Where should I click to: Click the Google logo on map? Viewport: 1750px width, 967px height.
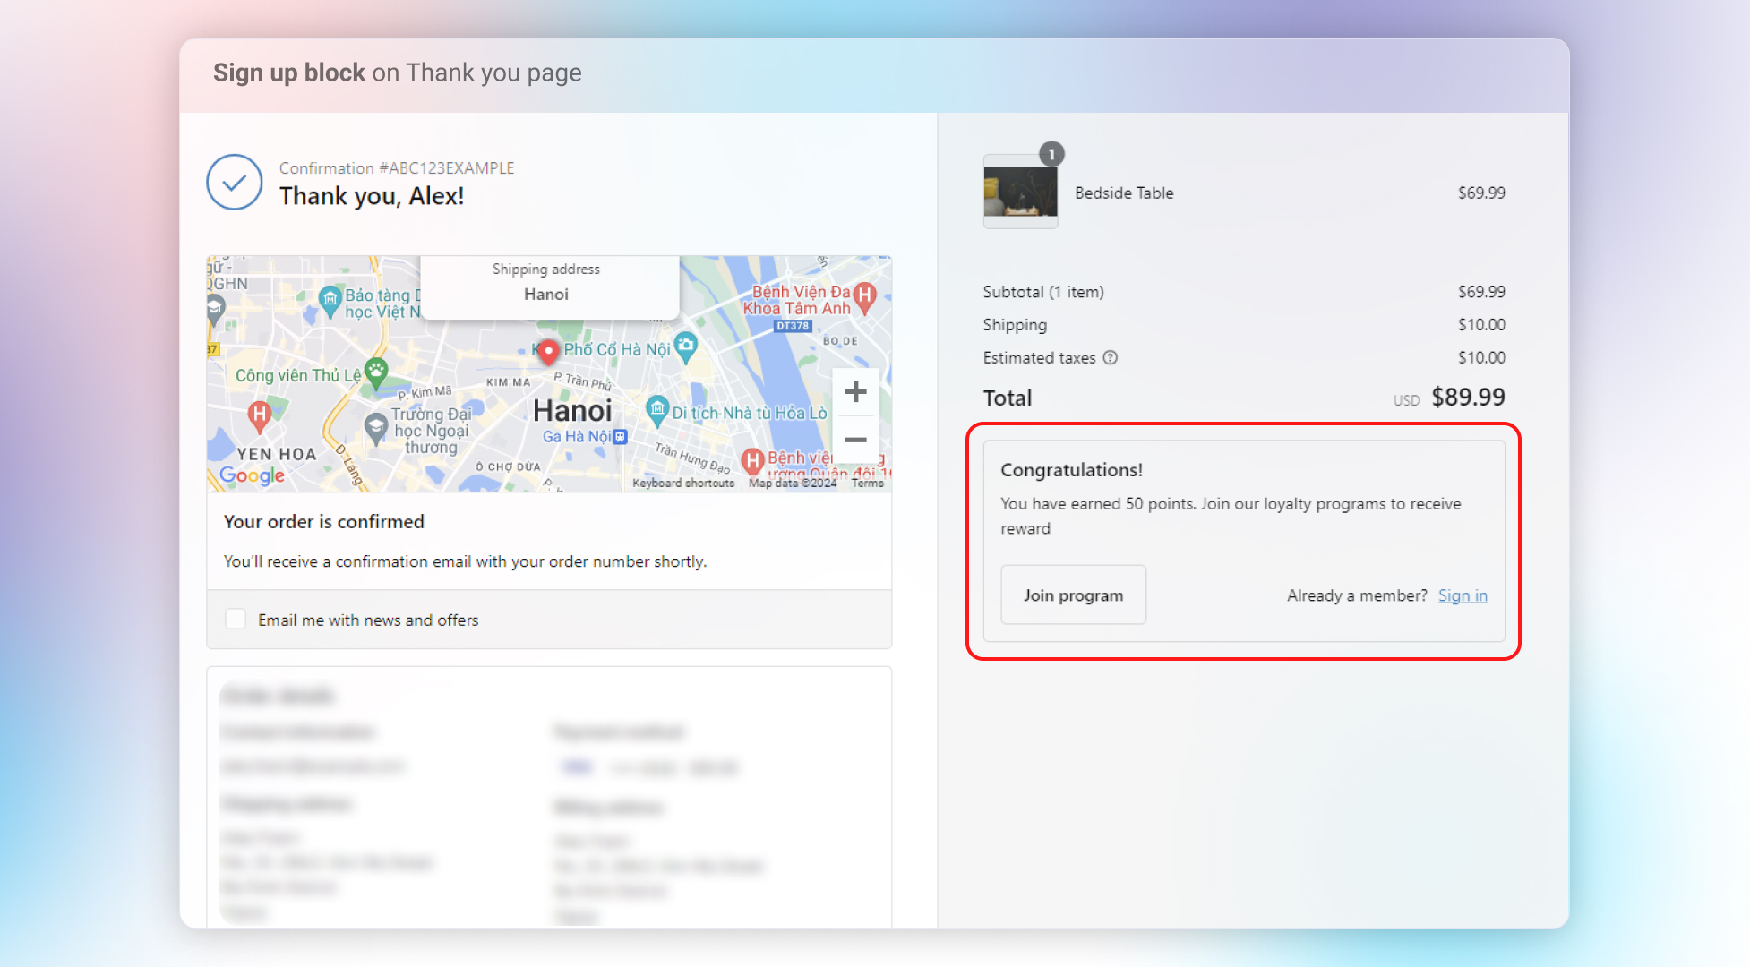click(253, 475)
